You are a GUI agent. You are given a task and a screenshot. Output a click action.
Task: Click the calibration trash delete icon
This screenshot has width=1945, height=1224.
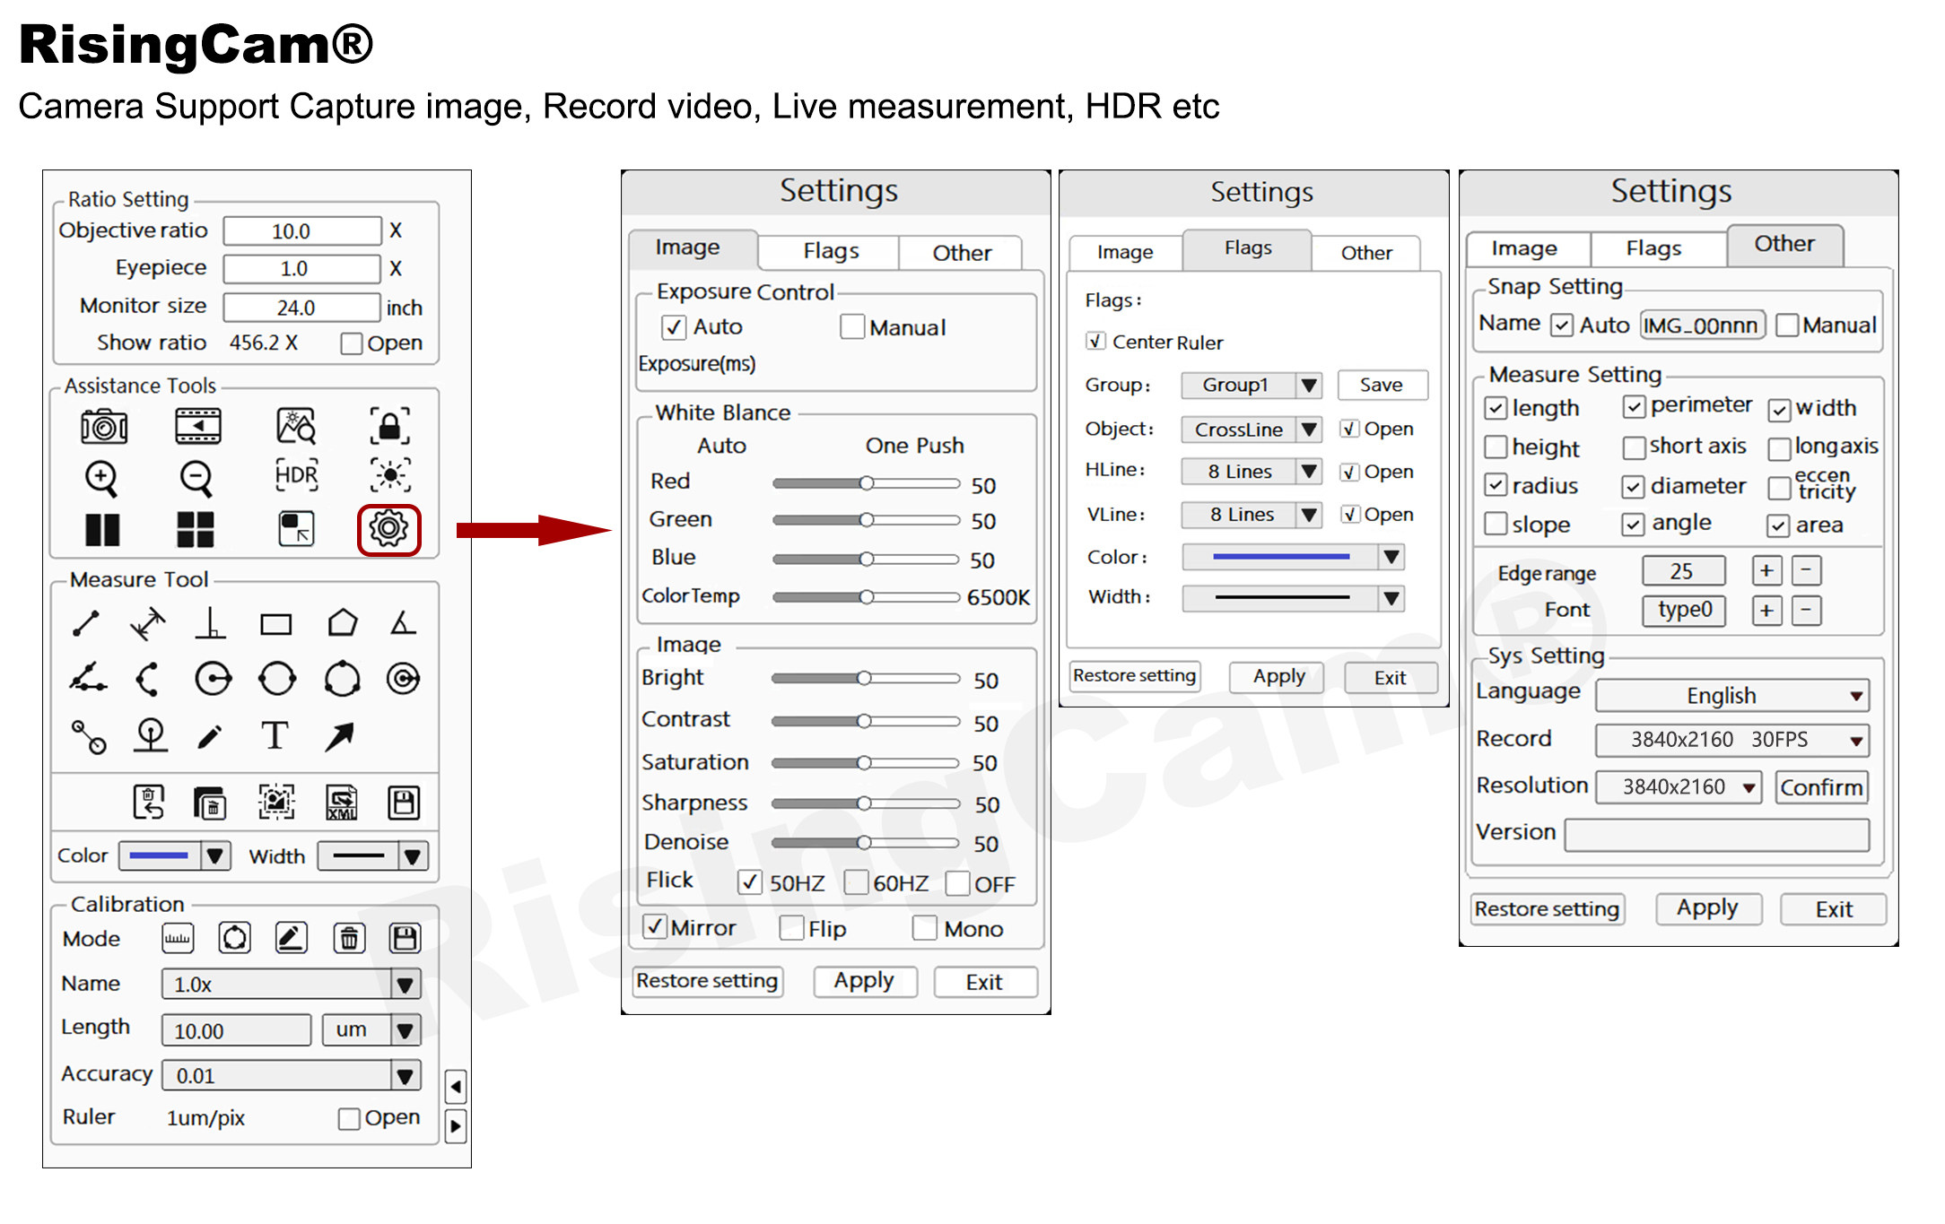[349, 939]
